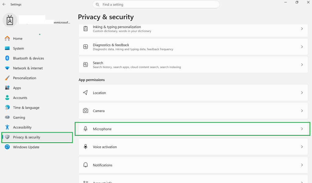Click the Notifications bell icon
The width and height of the screenshot is (312, 183).
pos(86,165)
